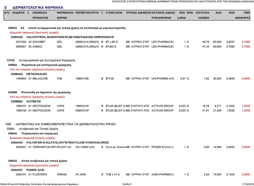Click product code 2806001
The width and height of the screenshot is (254, 186).
coord(21,46)
